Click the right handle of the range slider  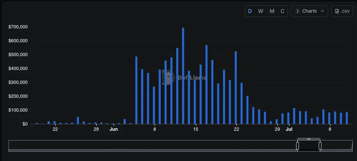point(320,146)
